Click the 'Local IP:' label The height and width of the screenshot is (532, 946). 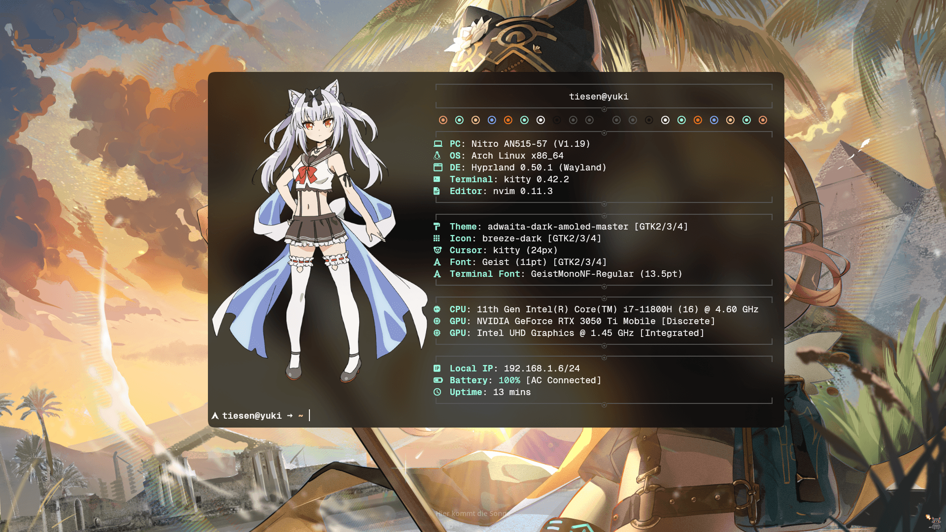473,368
